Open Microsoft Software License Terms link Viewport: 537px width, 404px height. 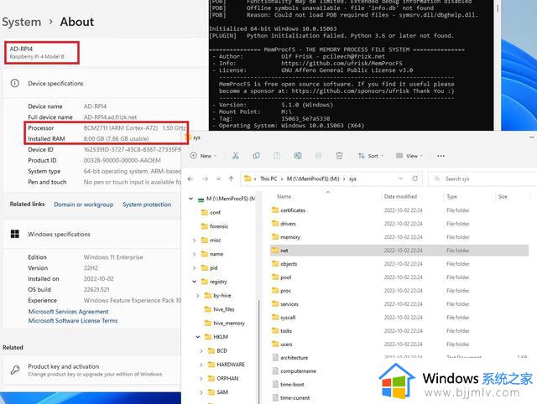[x=73, y=320]
